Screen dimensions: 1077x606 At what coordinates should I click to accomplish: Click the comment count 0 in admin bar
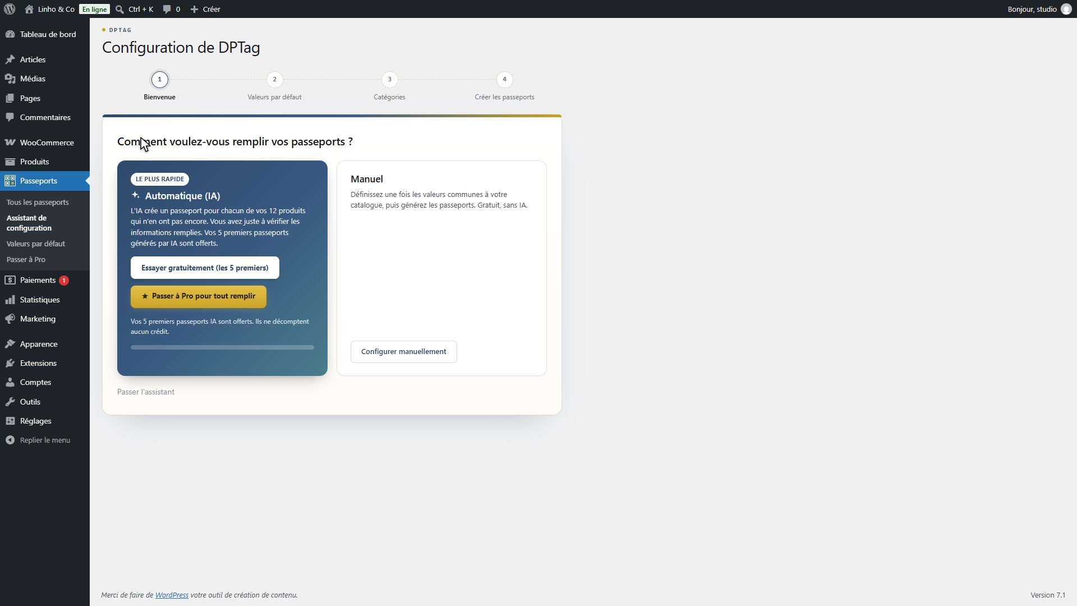pos(178,9)
